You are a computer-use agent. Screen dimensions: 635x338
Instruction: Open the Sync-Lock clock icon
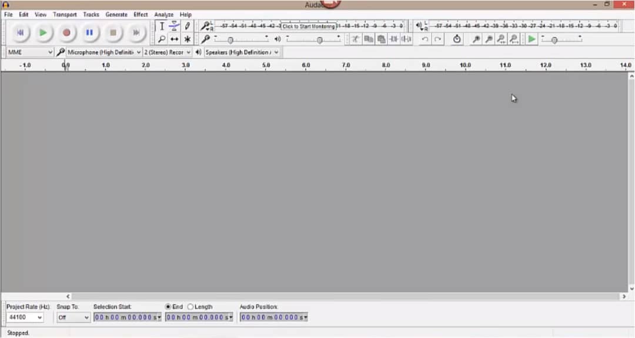457,39
